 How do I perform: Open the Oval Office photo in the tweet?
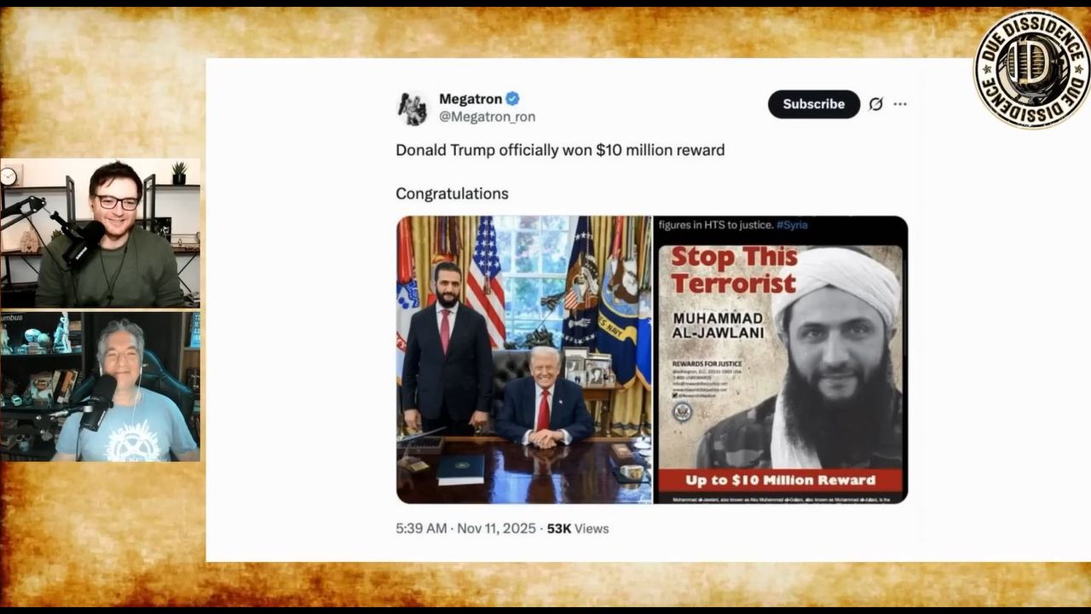pyautogui.click(x=524, y=359)
